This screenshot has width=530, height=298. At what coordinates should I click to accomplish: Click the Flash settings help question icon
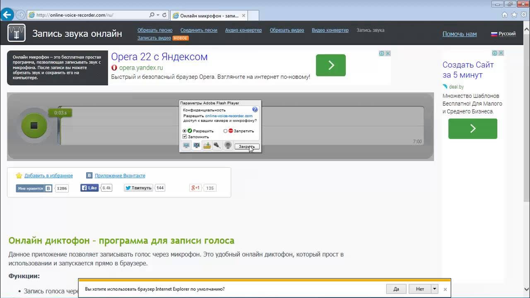[255, 110]
